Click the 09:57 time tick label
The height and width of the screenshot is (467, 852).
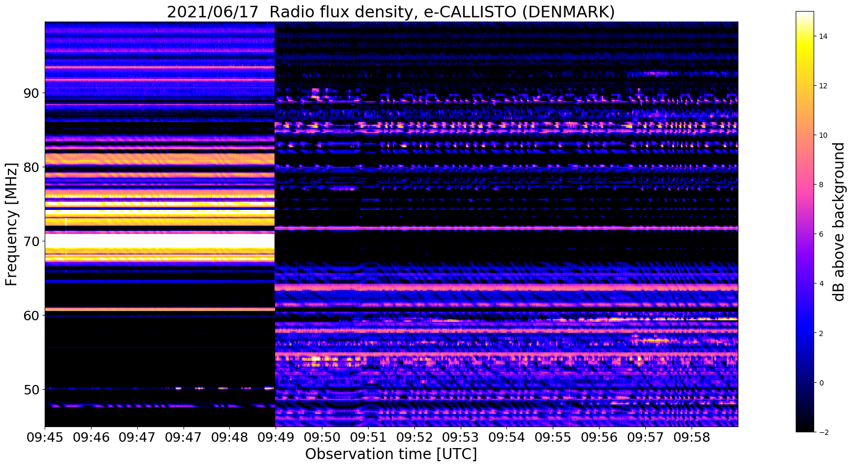pos(645,438)
